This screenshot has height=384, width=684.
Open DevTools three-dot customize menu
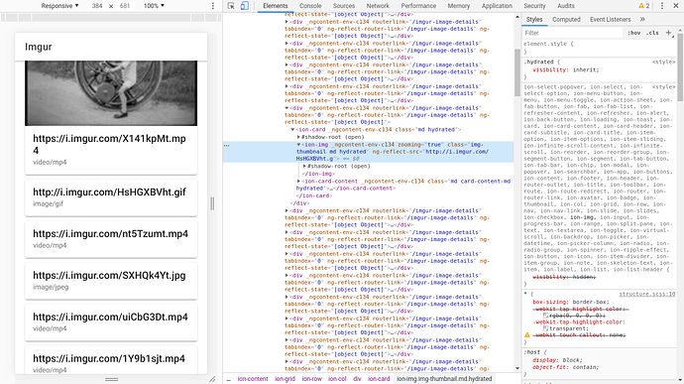tap(662, 6)
